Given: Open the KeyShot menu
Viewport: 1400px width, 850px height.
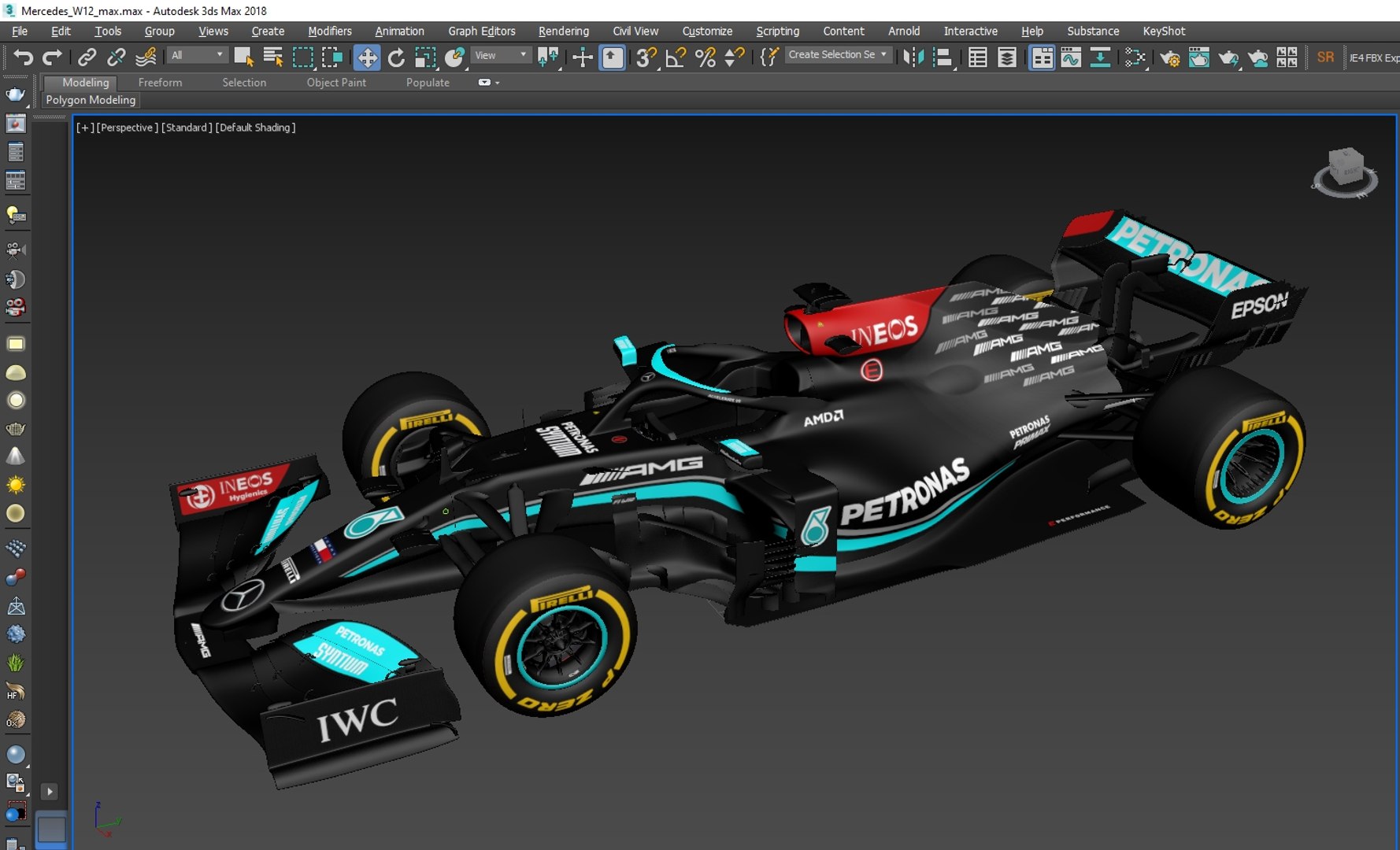Looking at the screenshot, I should tap(1163, 31).
